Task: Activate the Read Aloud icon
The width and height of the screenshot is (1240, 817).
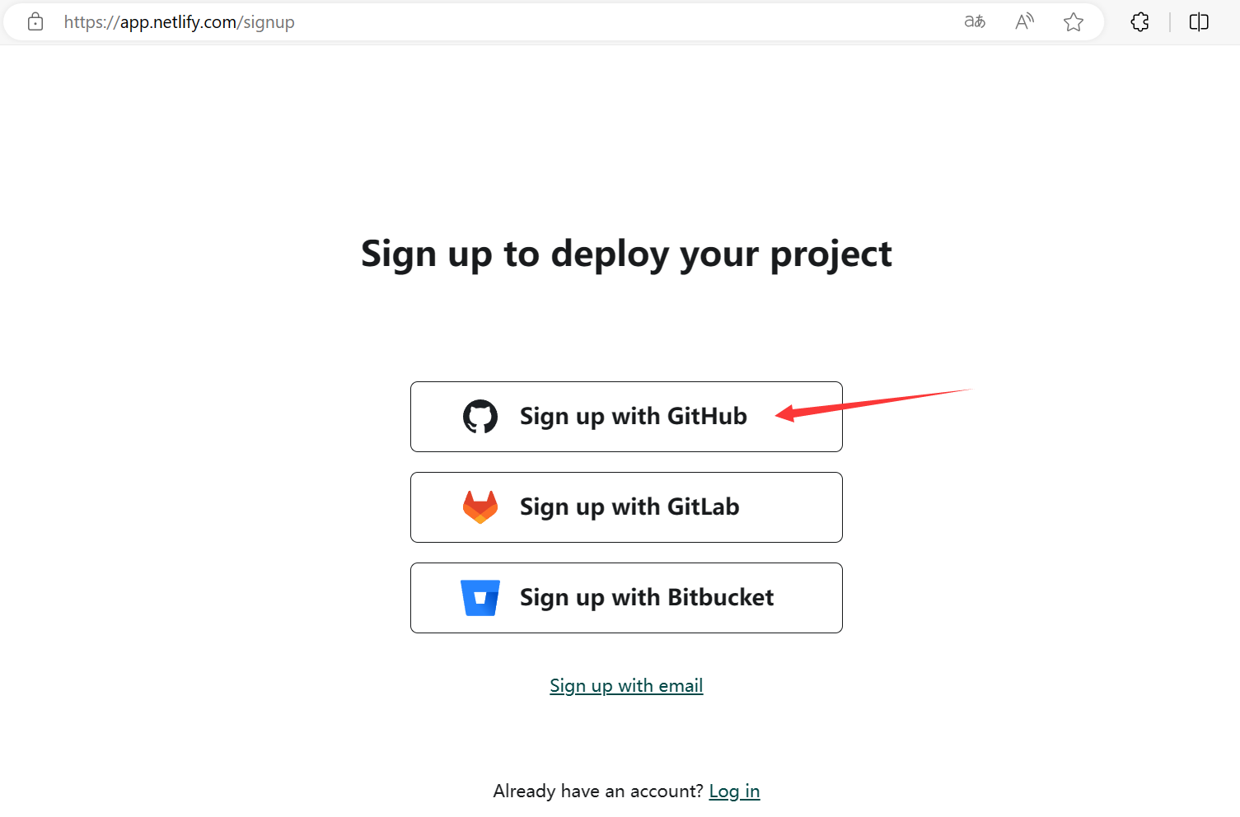Action: click(1024, 22)
